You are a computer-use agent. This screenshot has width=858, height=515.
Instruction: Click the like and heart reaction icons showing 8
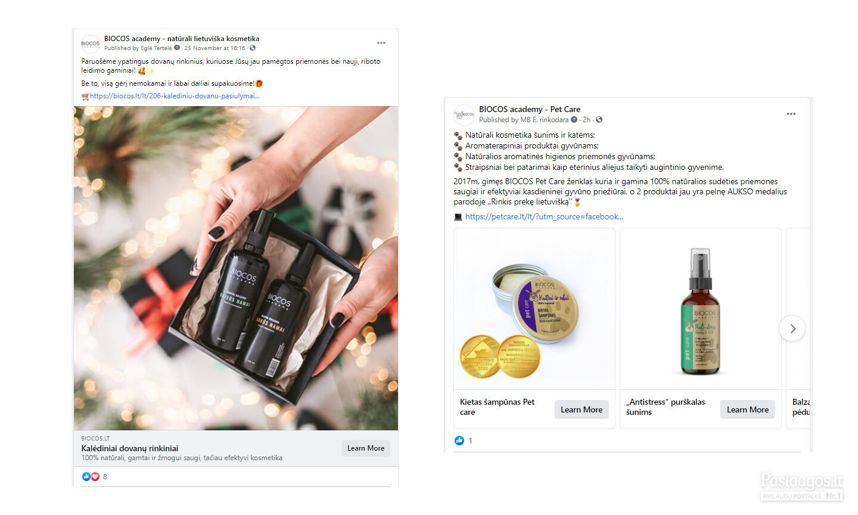pos(91,476)
